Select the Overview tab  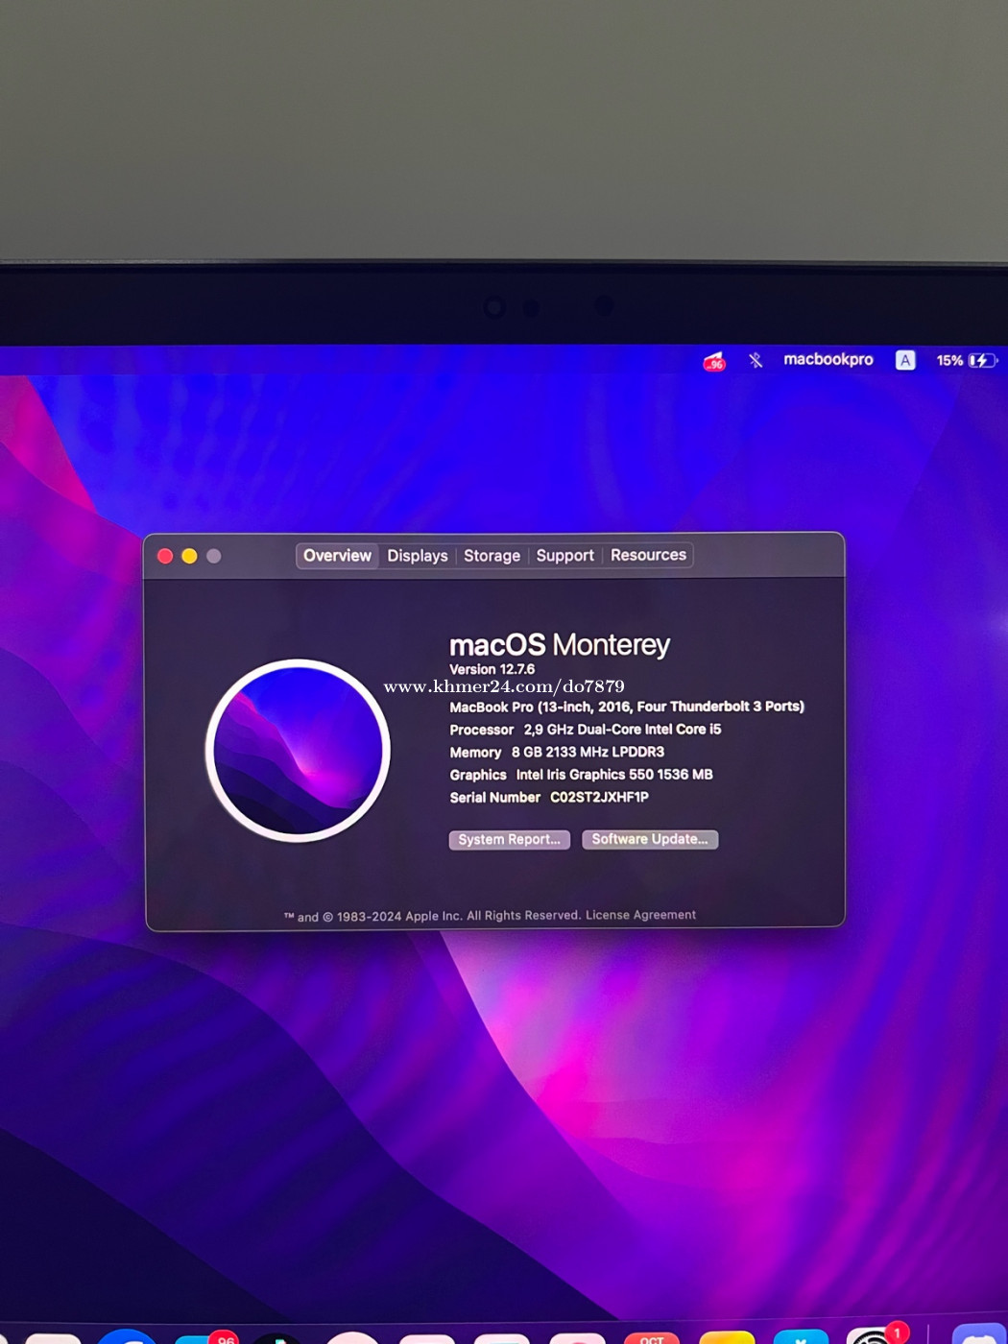point(337,556)
